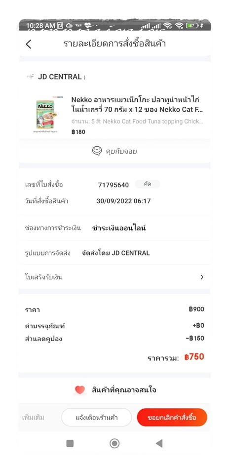Tap Android back triangle navigation icon

click(x=159, y=443)
